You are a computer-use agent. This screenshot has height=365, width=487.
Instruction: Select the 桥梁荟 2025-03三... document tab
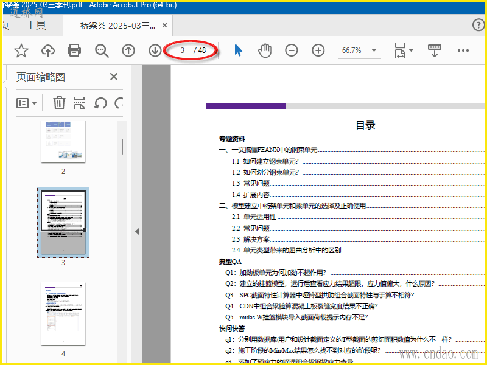click(117, 26)
